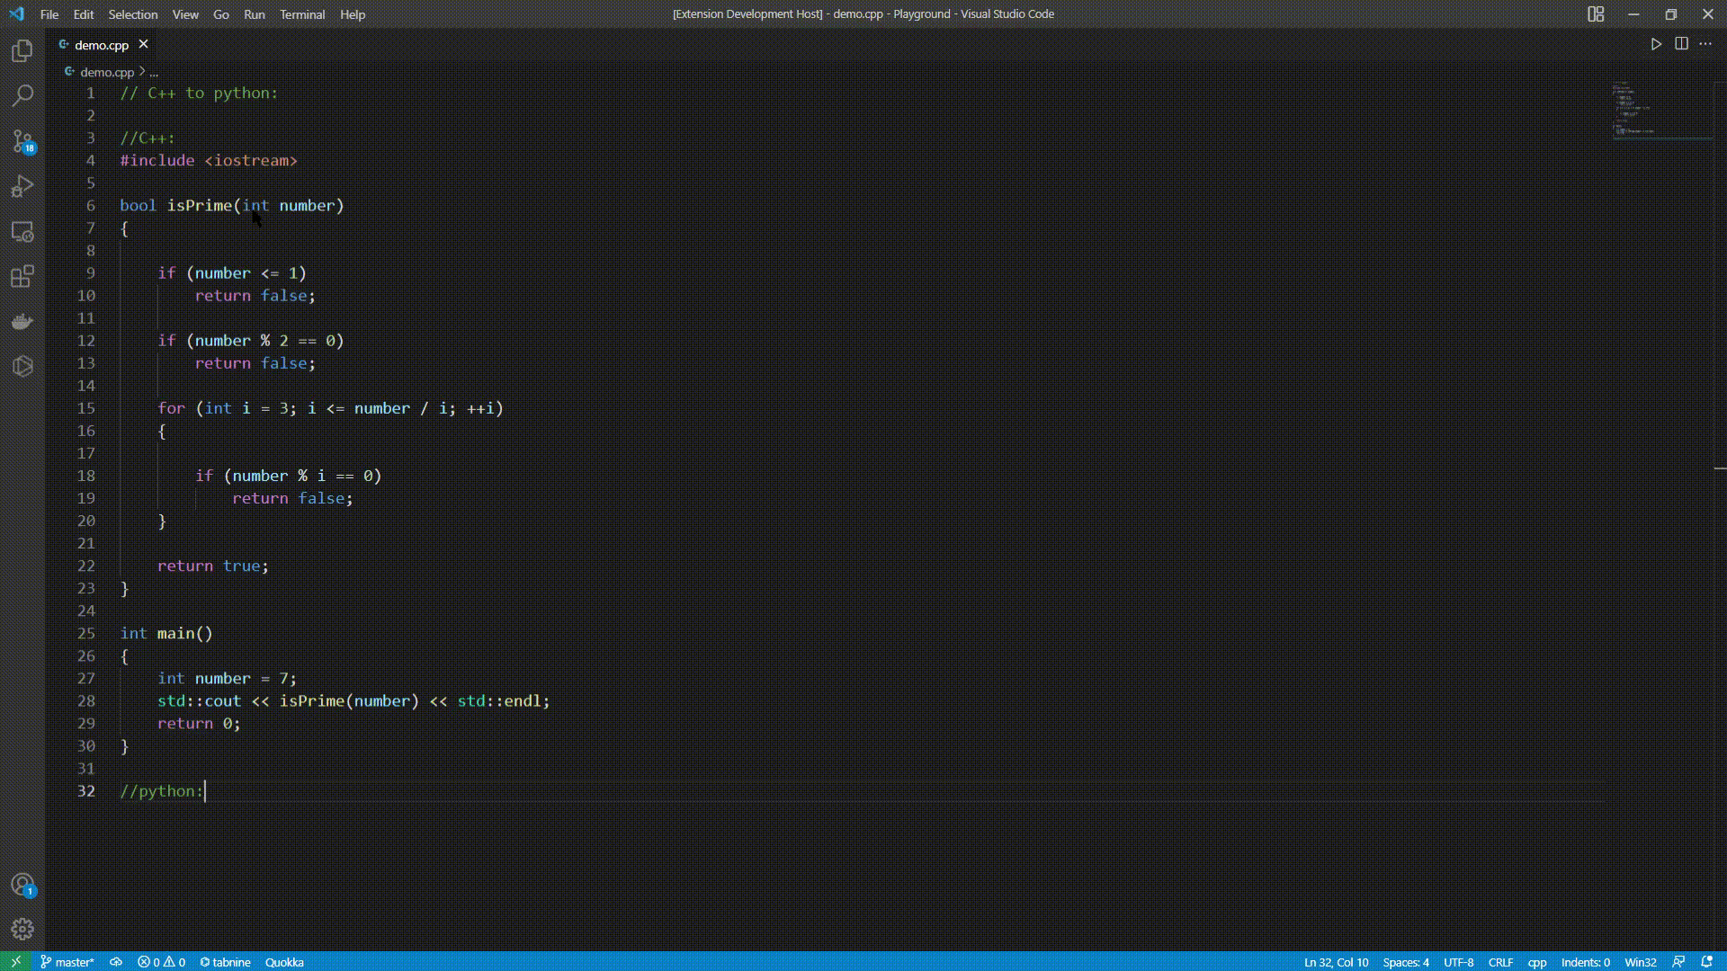The width and height of the screenshot is (1727, 971).
Task: Open Source Control showing 18 changes
Action: (x=22, y=141)
